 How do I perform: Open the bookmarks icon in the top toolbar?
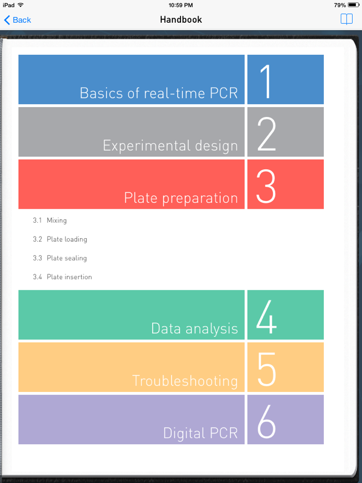pos(345,19)
